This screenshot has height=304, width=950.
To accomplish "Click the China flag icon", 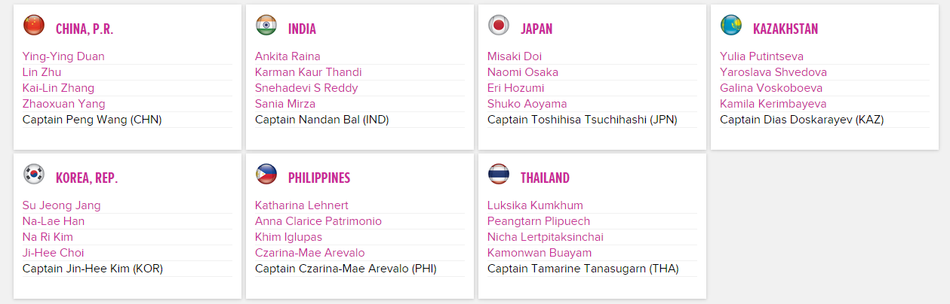I will click(34, 26).
